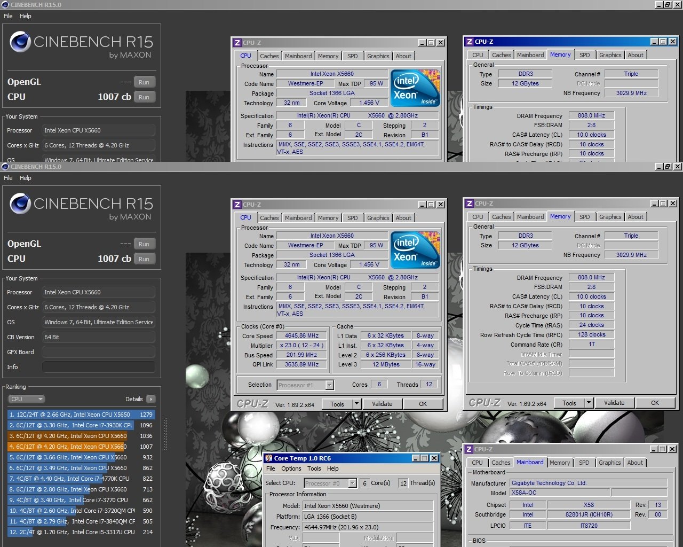683x547 pixels.
Task: Expand the Tools dropdown arrow in lower CPU-Z Memory window
Action: [x=589, y=403]
